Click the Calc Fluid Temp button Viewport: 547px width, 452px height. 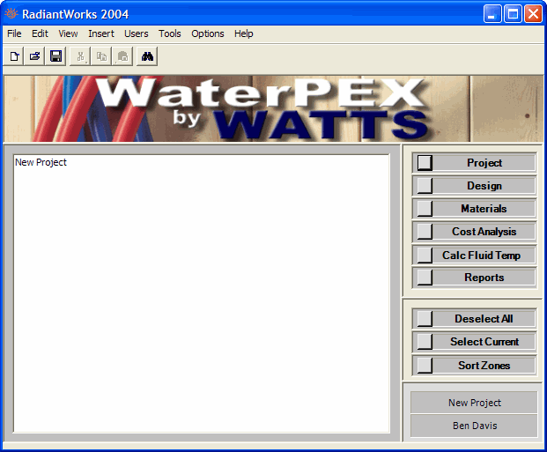[474, 256]
